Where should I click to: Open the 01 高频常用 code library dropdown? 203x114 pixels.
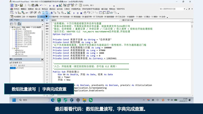pos(31,17)
